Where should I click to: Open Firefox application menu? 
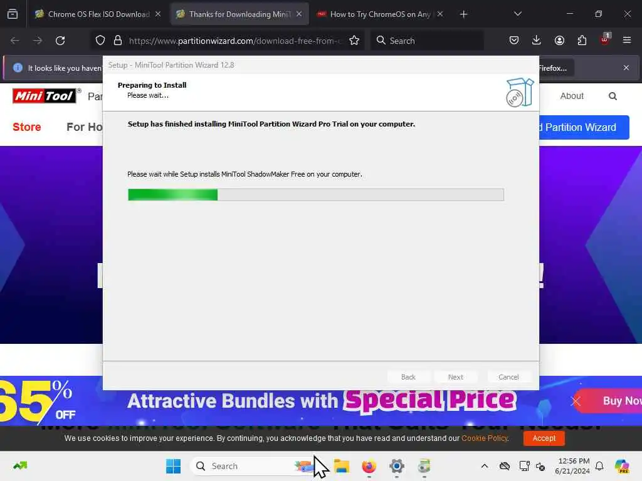pos(627,40)
